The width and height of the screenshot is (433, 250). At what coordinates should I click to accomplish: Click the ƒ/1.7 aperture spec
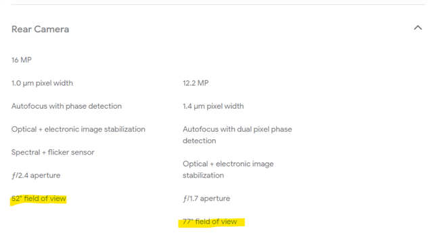pyautogui.click(x=206, y=199)
